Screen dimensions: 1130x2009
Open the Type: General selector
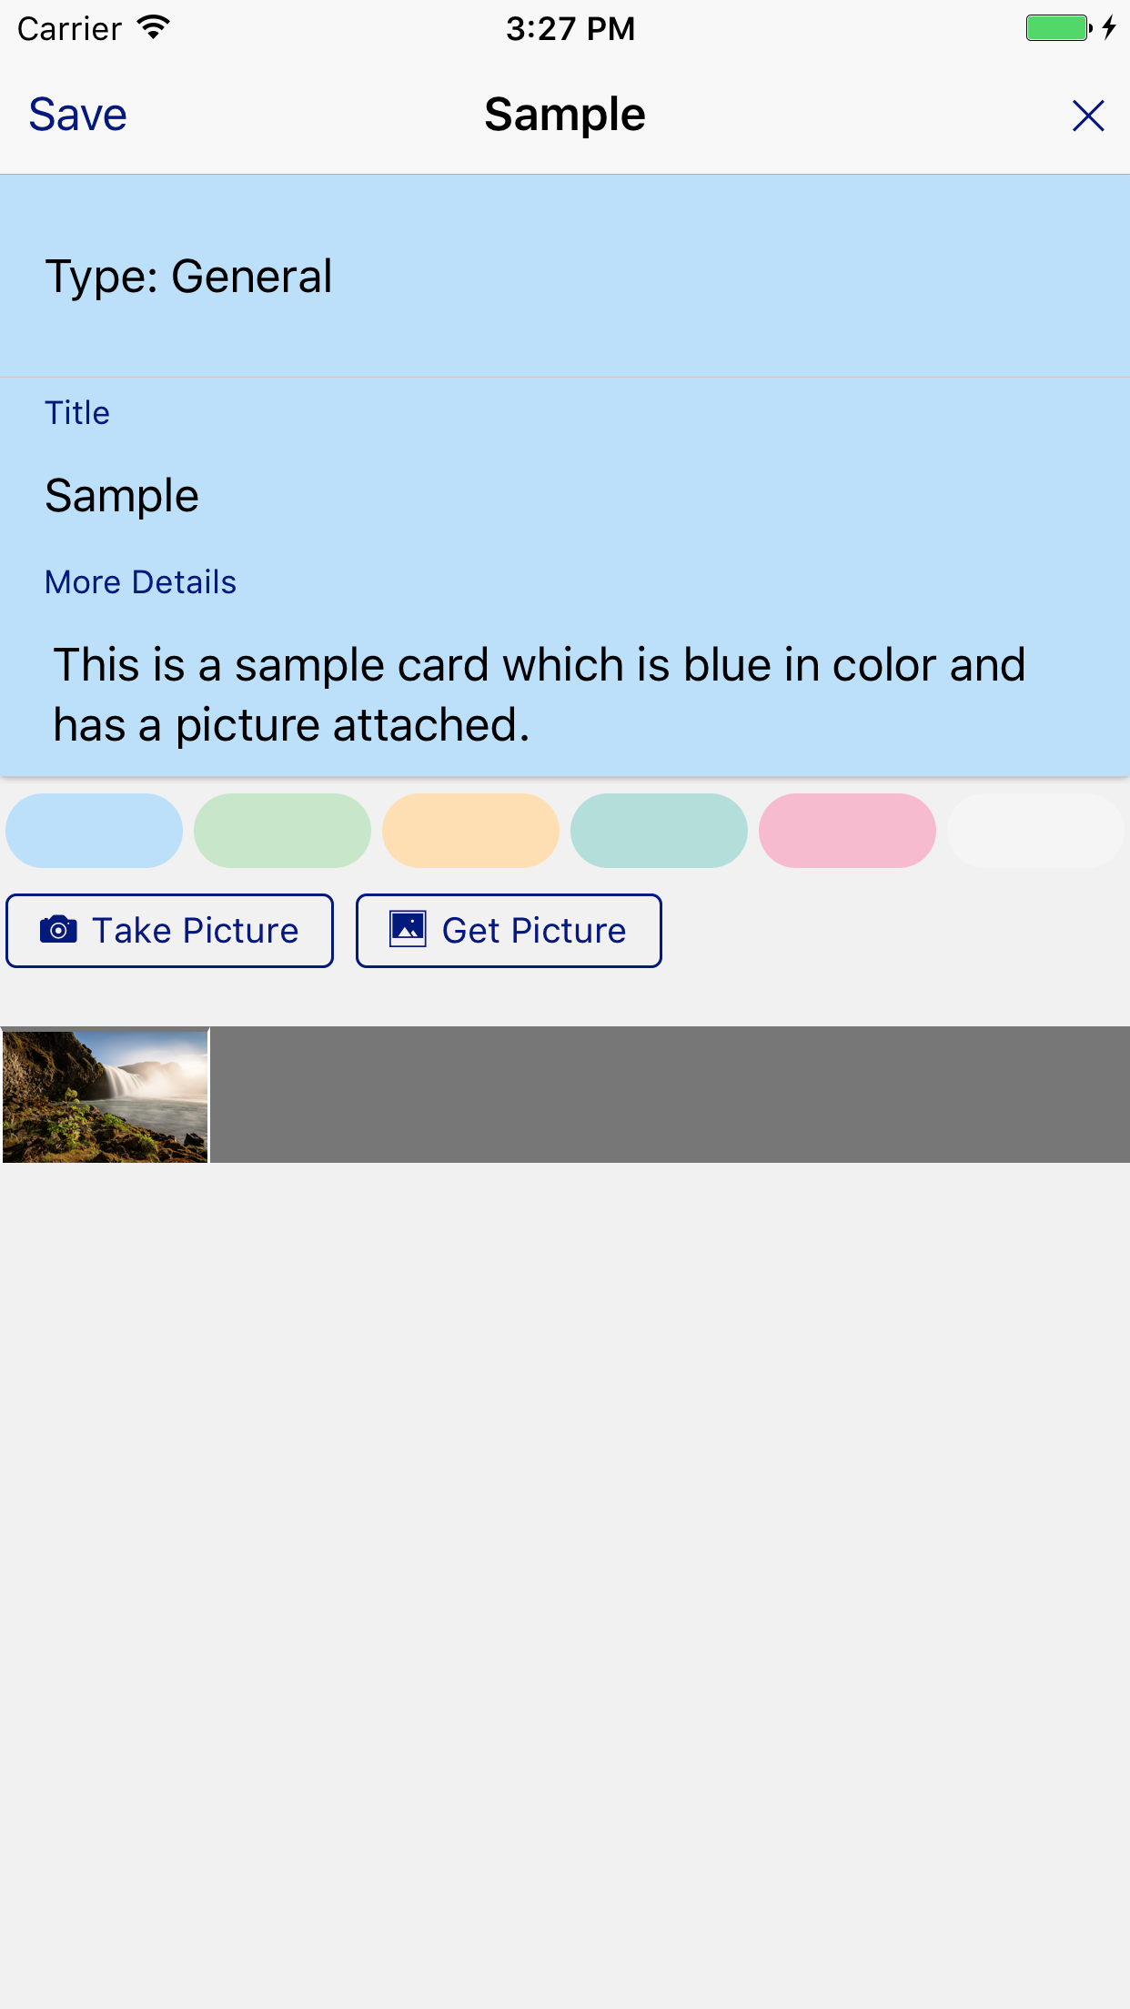(x=565, y=276)
